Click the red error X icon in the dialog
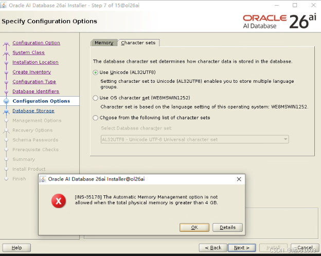 pyautogui.click(x=59, y=201)
